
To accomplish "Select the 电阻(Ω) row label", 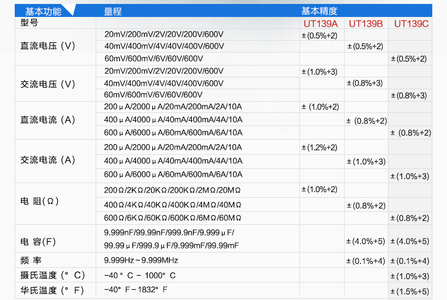I will [x=40, y=202].
